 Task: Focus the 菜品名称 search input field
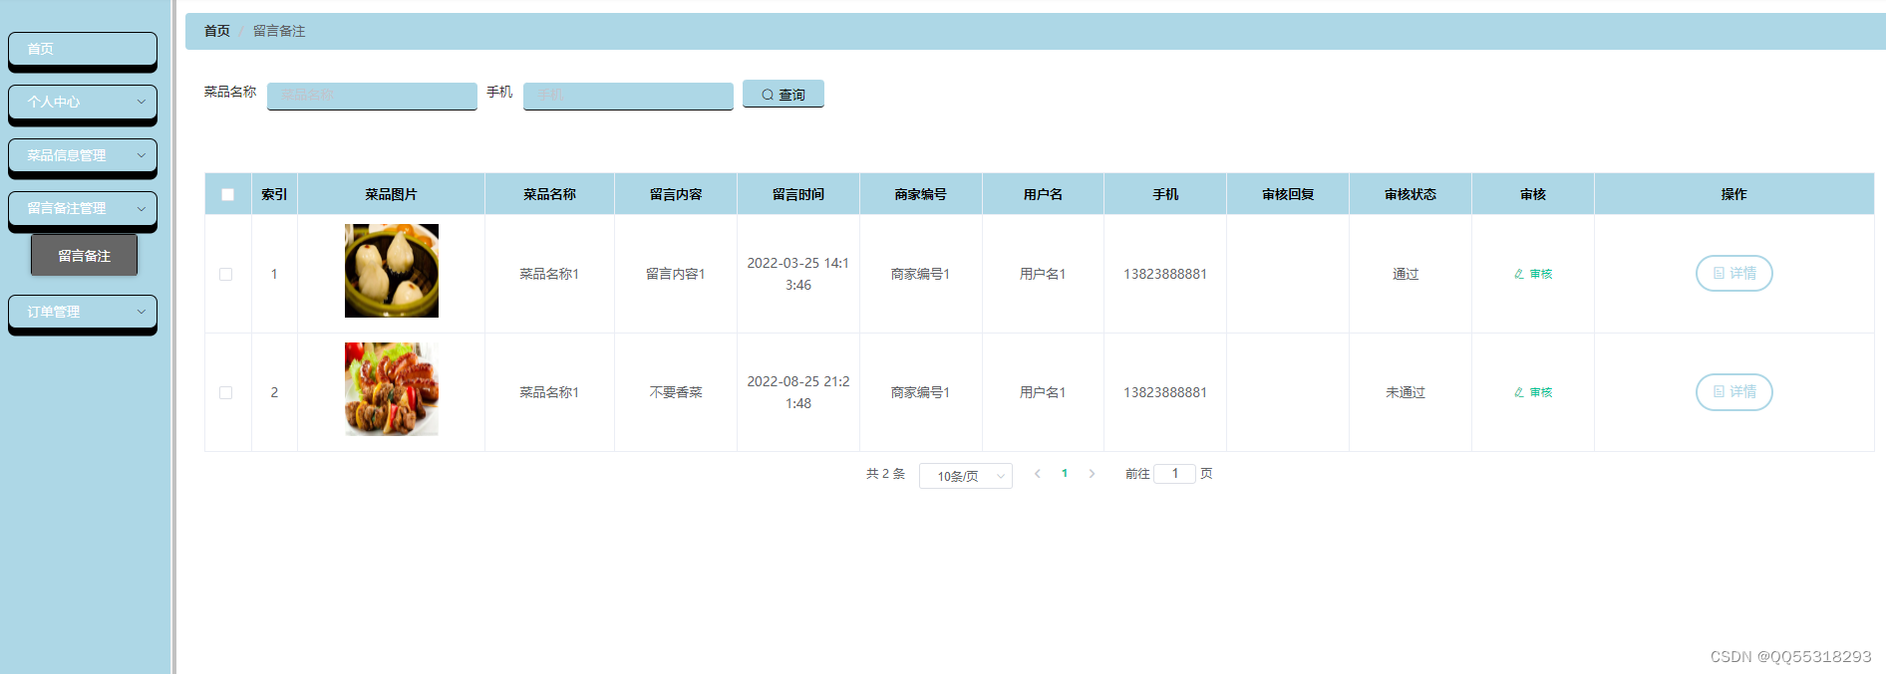point(372,96)
